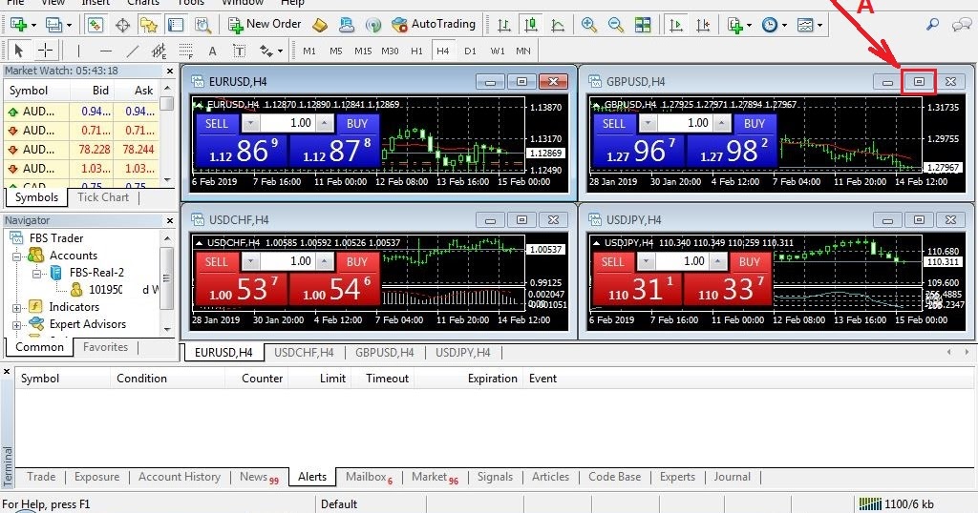Close the Market Watch panel
This screenshot has width=978, height=513.
[x=170, y=71]
